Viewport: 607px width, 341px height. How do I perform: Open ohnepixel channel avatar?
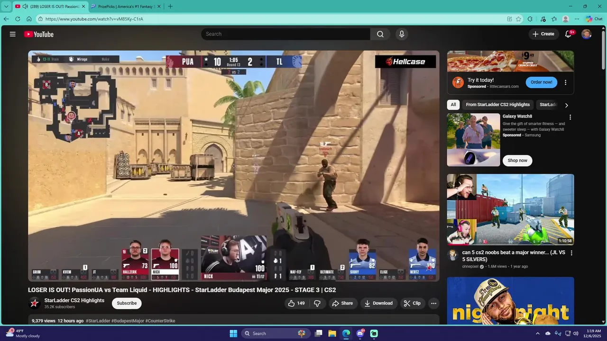[453, 255]
